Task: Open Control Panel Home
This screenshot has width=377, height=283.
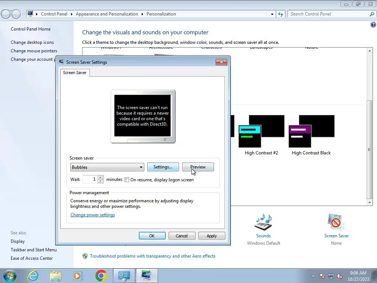Action: click(x=31, y=29)
